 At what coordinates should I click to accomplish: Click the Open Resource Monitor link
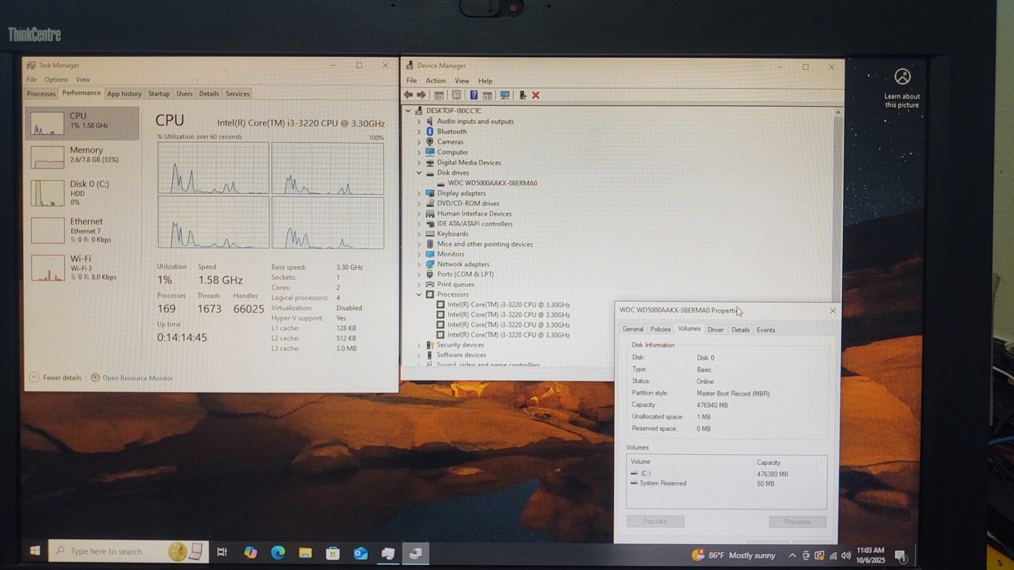(137, 378)
